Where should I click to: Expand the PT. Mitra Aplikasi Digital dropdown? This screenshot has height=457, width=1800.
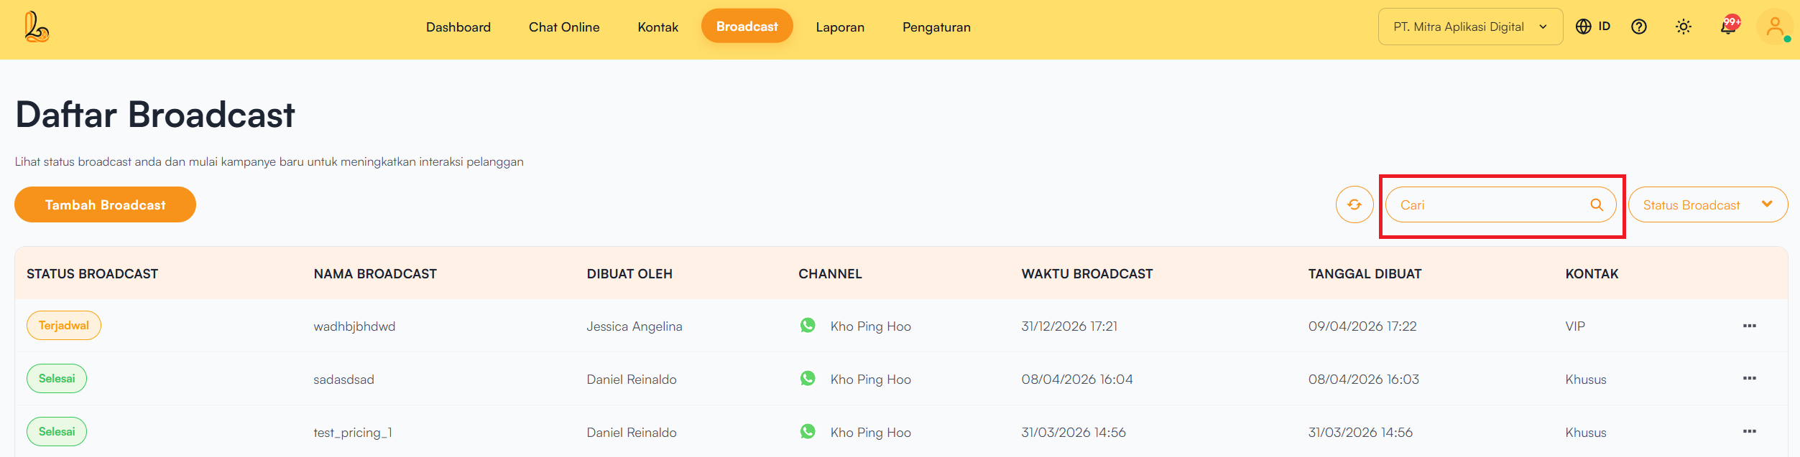(x=1469, y=27)
